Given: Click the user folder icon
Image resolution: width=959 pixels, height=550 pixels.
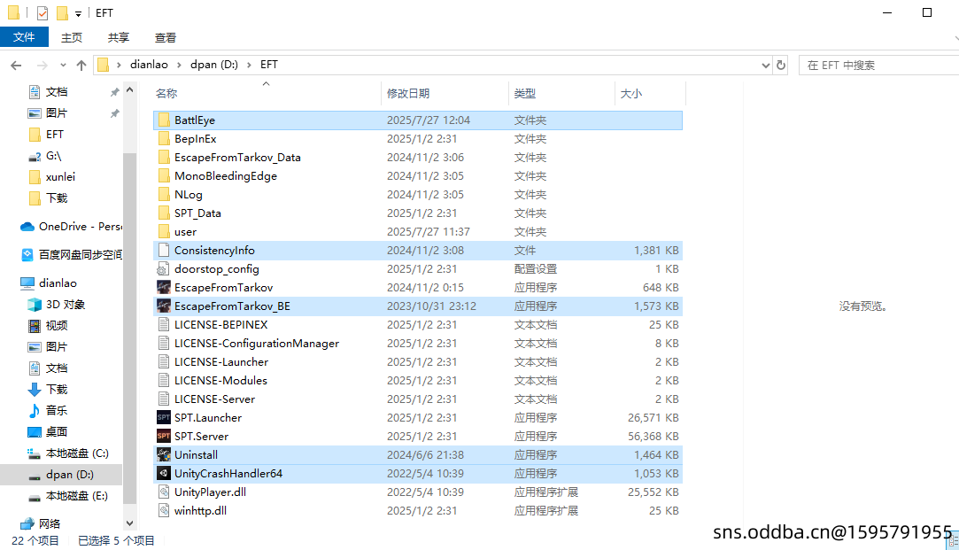Looking at the screenshot, I should pos(163,232).
